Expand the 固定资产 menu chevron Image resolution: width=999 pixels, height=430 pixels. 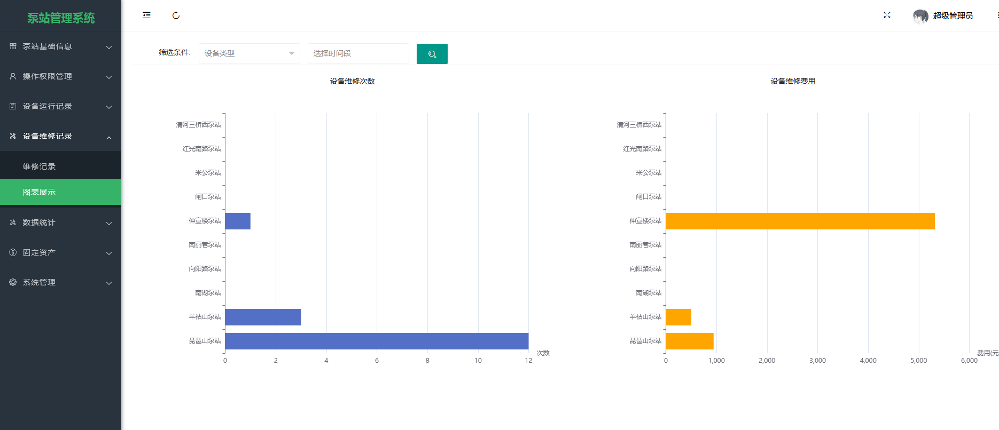click(109, 253)
